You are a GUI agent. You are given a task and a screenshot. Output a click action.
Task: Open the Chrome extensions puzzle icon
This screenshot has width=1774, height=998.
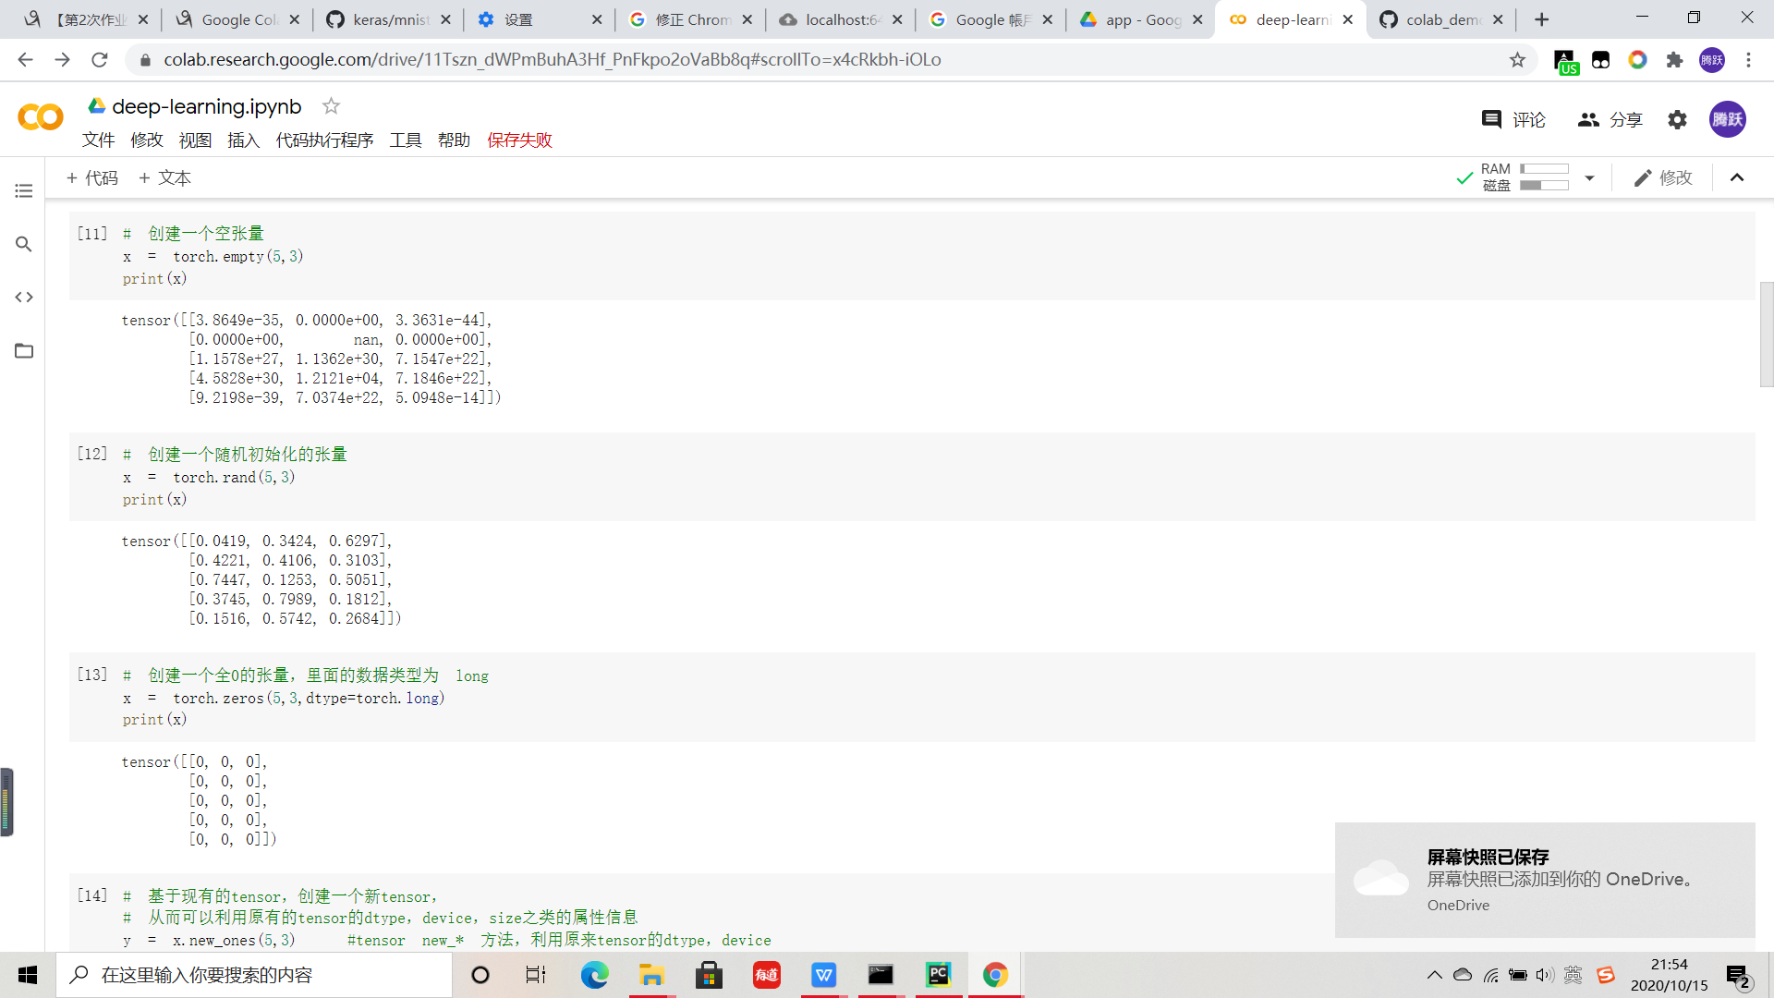point(1674,60)
